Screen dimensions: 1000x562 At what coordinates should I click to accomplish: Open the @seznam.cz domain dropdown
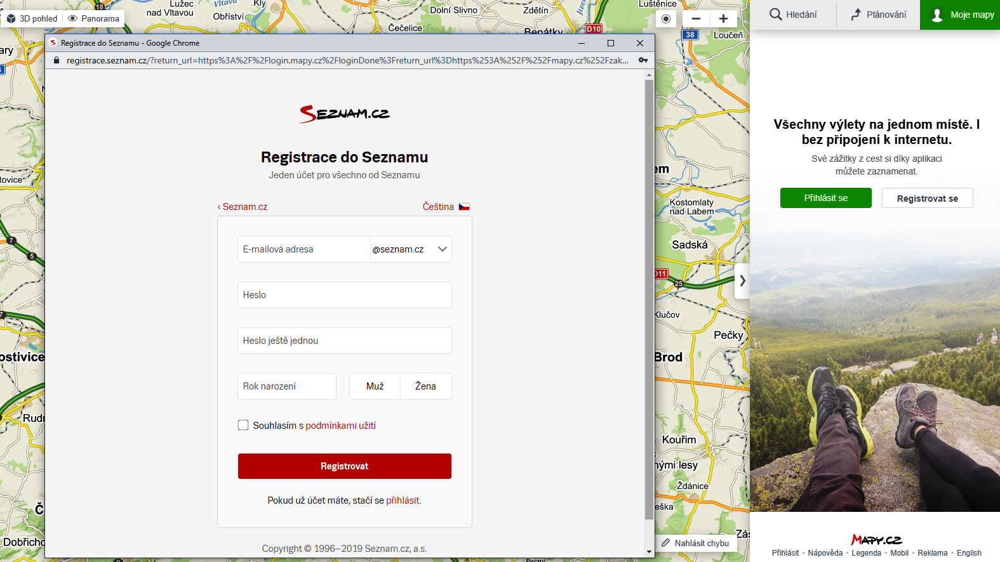[x=411, y=249]
